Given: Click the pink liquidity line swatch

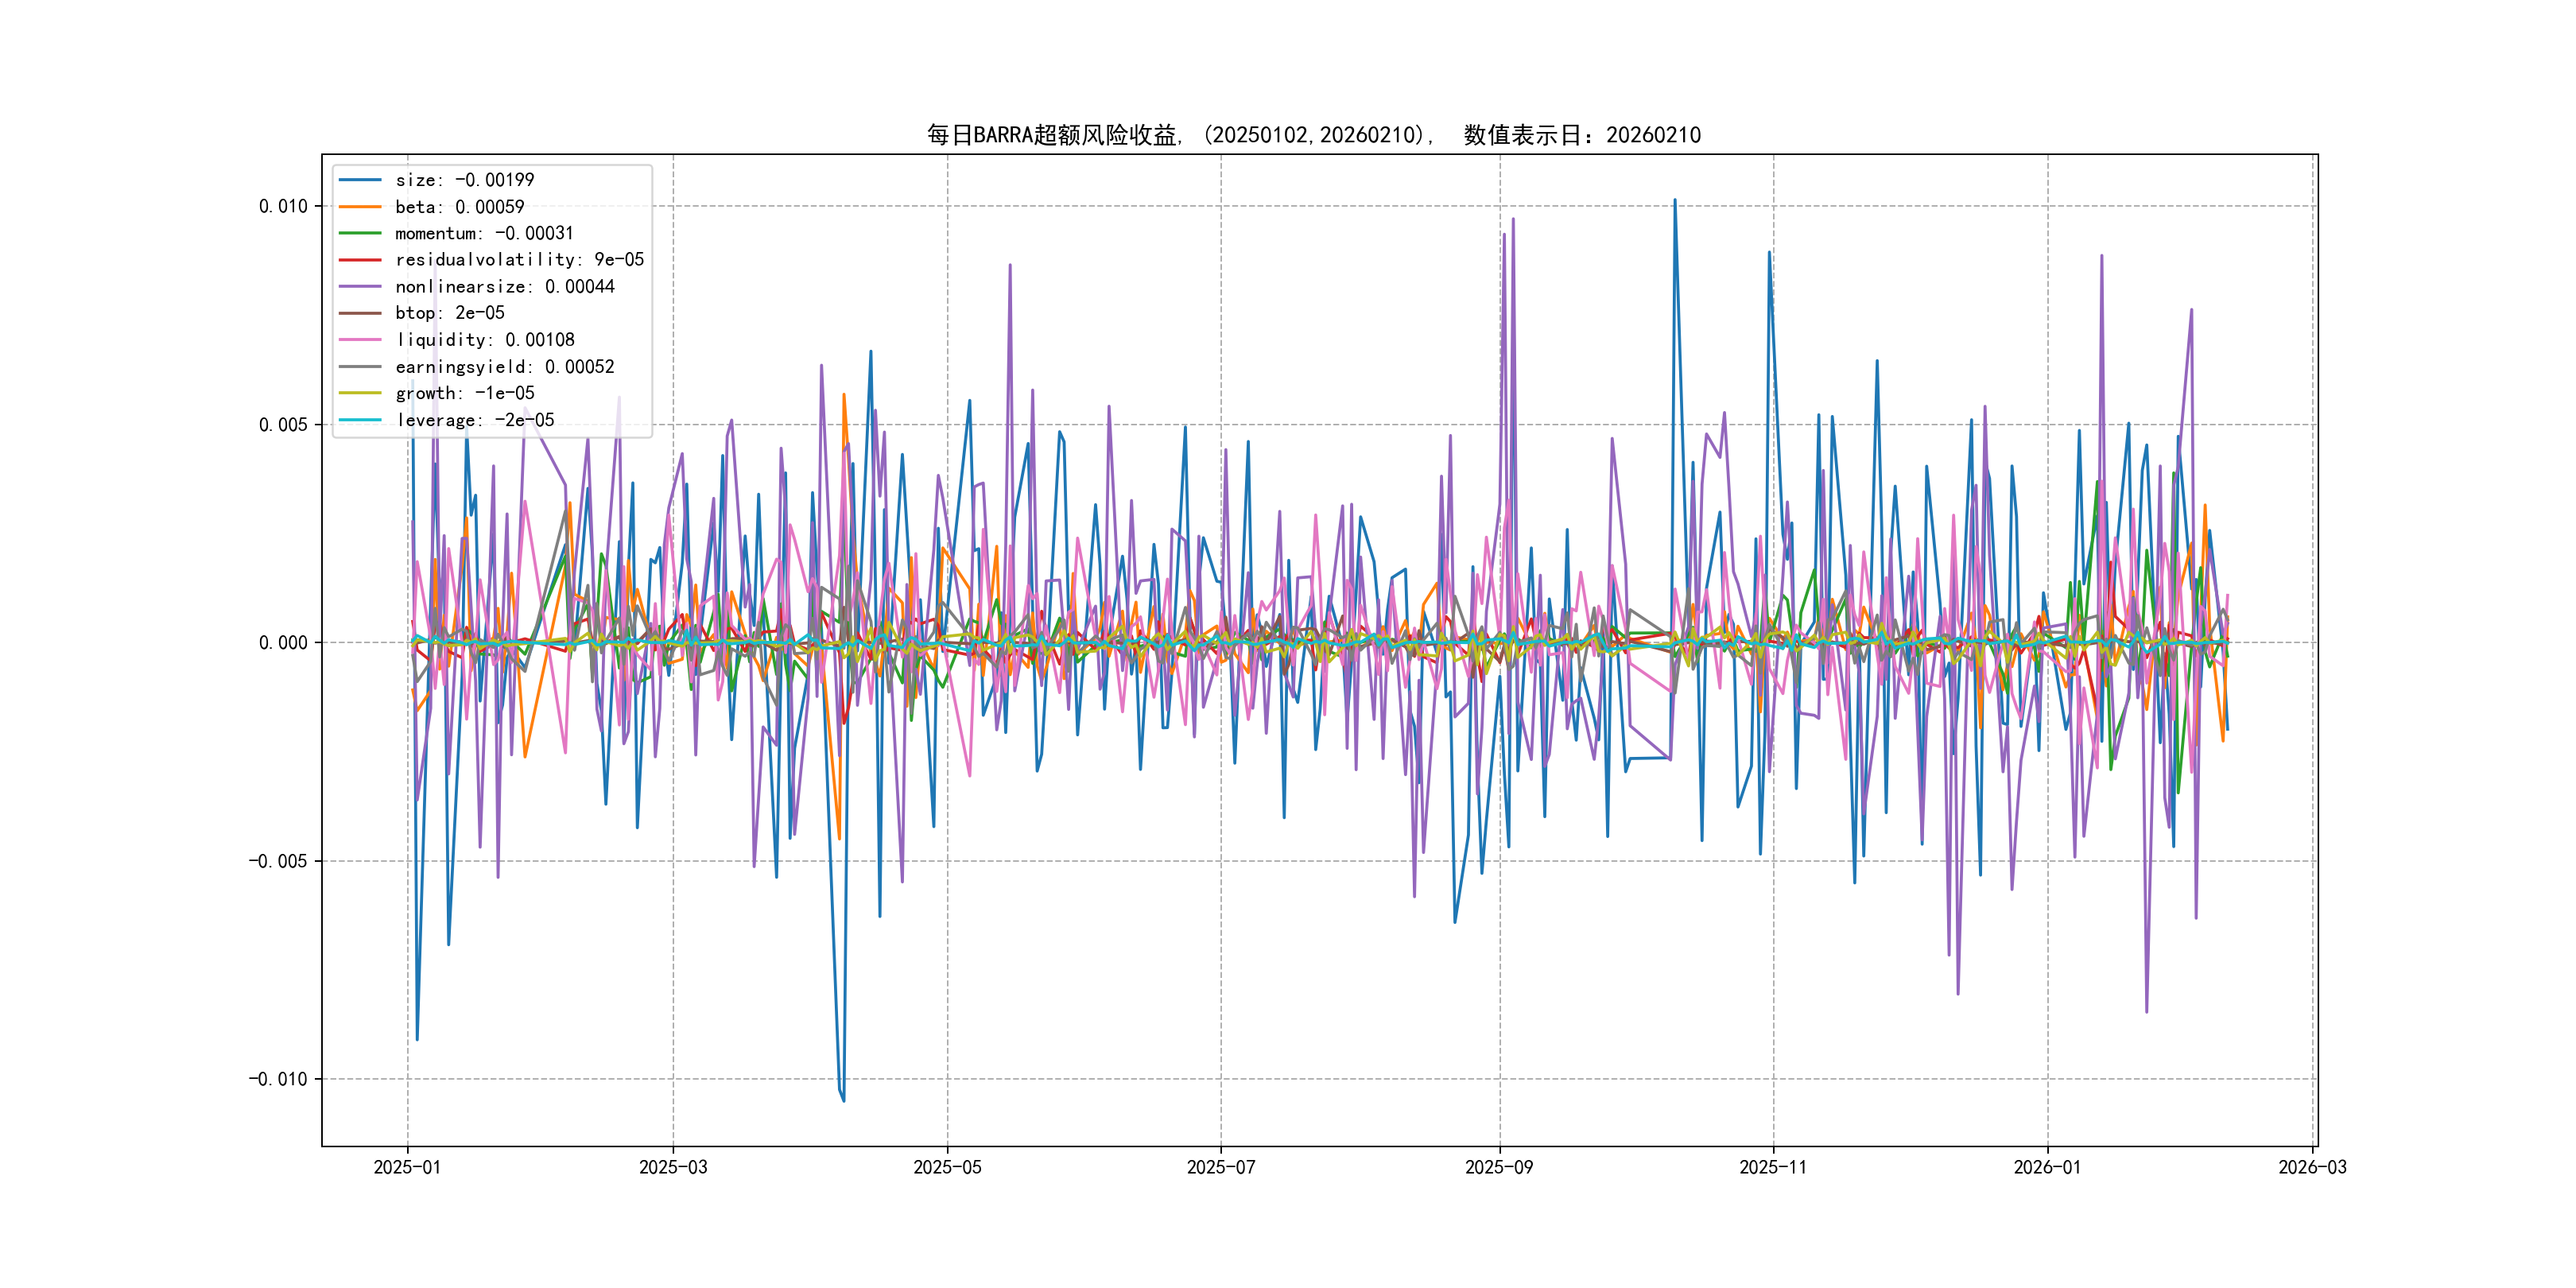Looking at the screenshot, I should [x=360, y=340].
